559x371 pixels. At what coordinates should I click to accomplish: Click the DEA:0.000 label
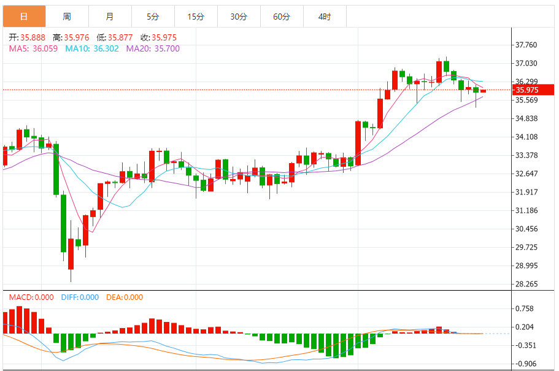click(x=125, y=297)
